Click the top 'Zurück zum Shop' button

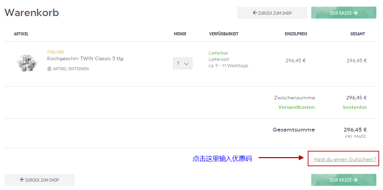272,13
